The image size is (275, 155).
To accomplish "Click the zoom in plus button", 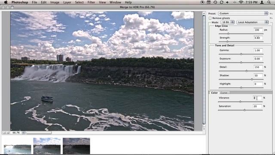I will (8, 133).
